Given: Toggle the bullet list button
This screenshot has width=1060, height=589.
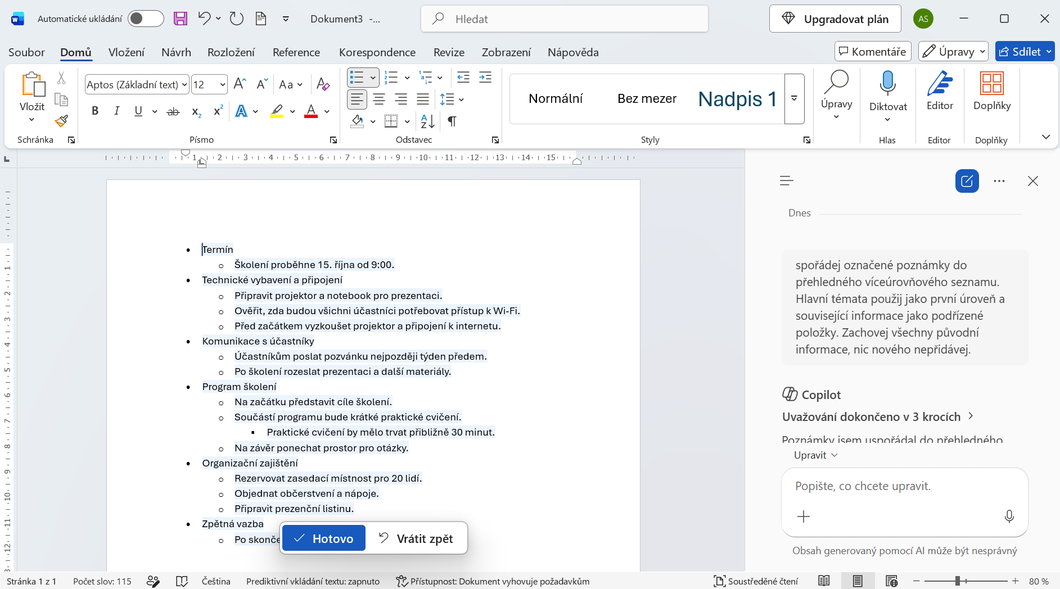Looking at the screenshot, I should click(357, 78).
